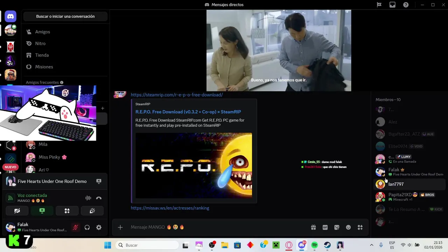The height and width of the screenshot is (252, 448).
Task: Open Spotify from the taskbar
Action: (x=314, y=245)
